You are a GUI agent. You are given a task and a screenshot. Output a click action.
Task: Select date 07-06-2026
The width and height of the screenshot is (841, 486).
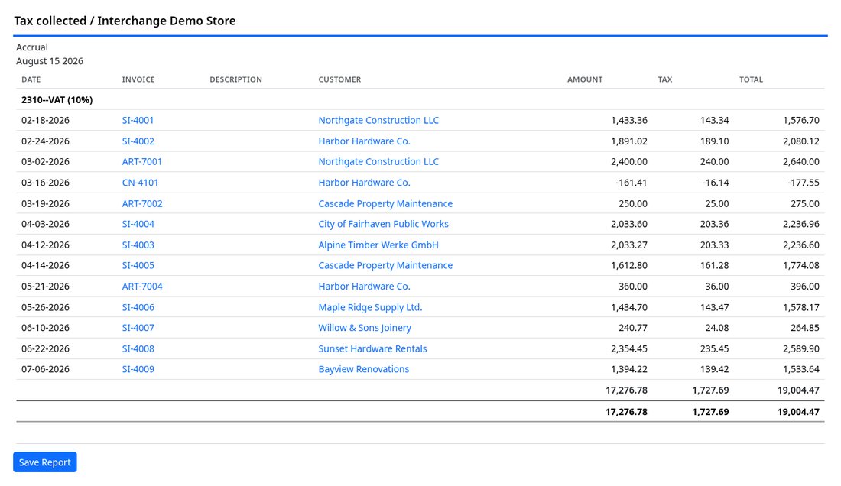click(x=46, y=368)
